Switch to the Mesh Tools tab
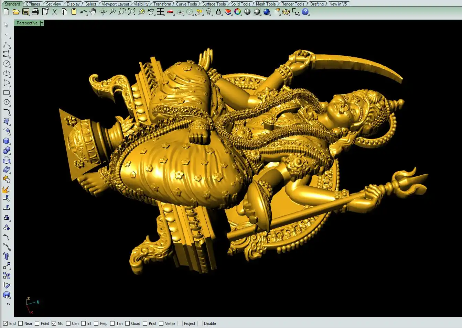Screen dimensions: 462x328 (x=266, y=4)
